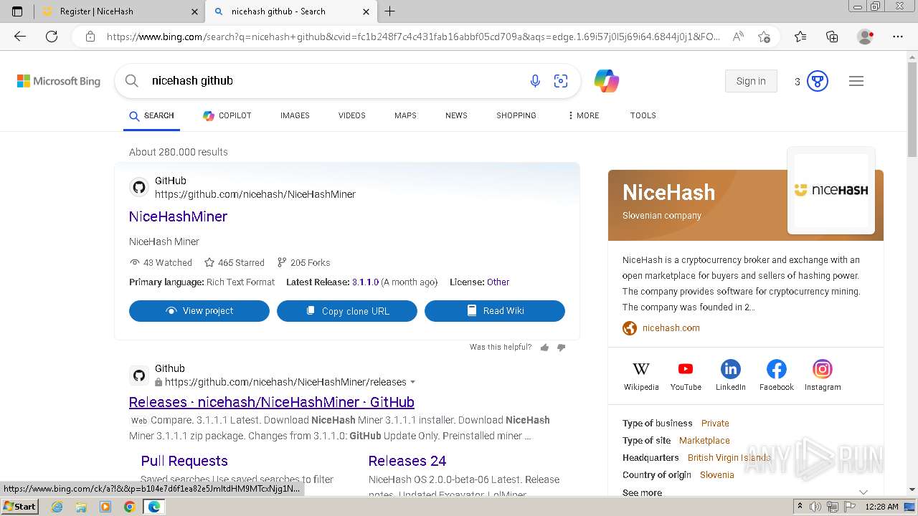View site information lock icon
918x516 pixels.
[x=90, y=37]
